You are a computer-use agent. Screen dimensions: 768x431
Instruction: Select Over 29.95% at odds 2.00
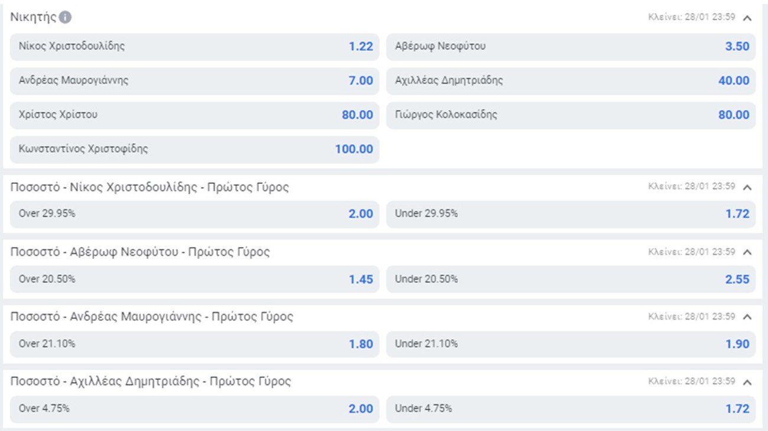[194, 214]
